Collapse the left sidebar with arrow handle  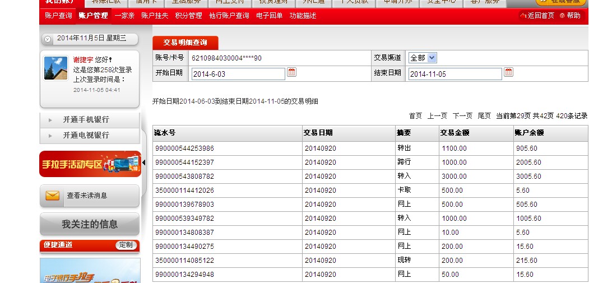(x=143, y=163)
